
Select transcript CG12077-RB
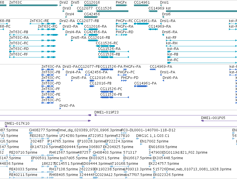88,21
